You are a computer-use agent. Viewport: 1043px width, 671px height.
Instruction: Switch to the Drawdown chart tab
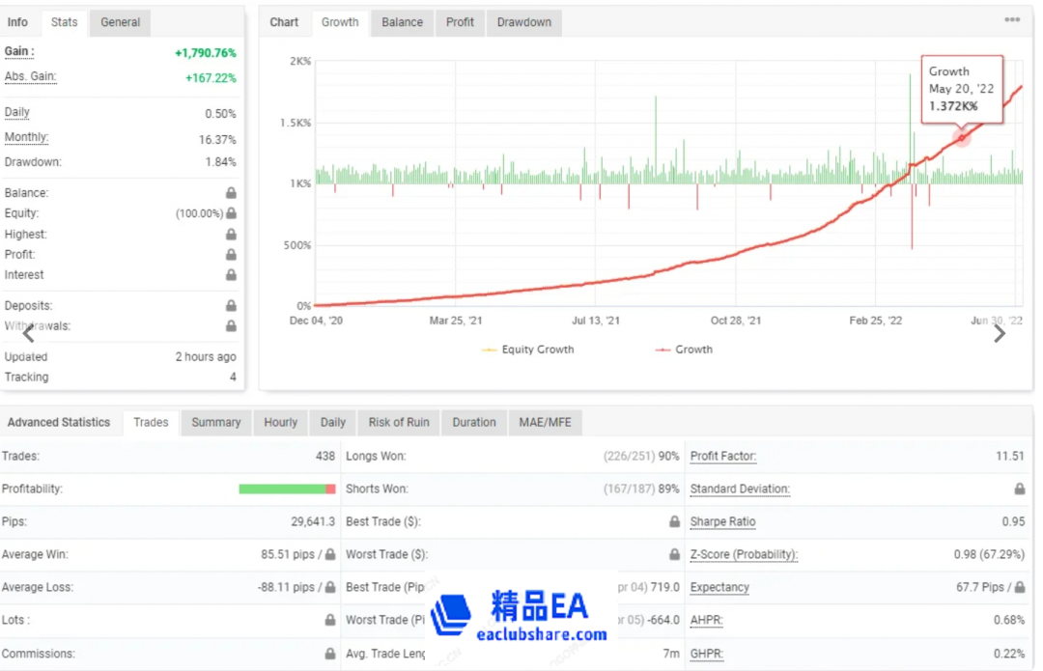[x=523, y=22]
